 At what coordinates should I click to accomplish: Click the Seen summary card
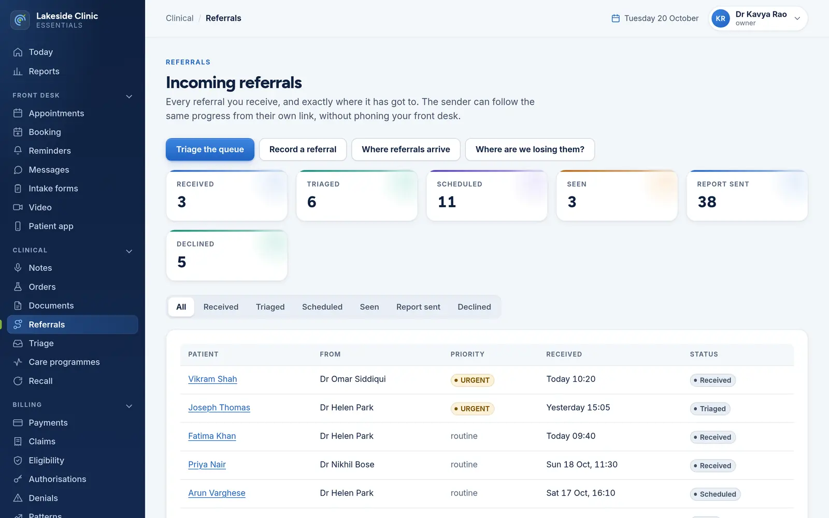[617, 196]
